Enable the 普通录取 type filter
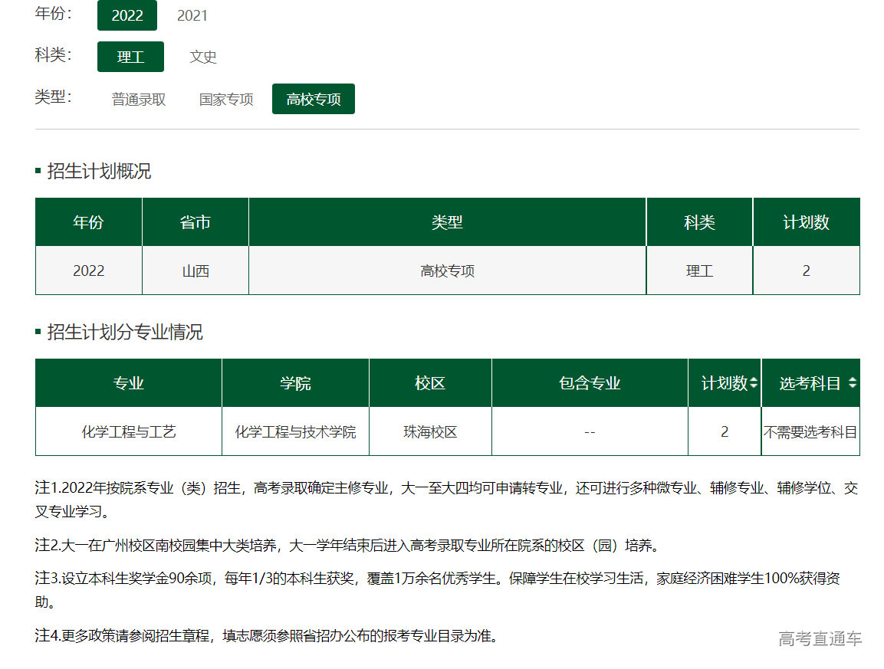 (137, 99)
